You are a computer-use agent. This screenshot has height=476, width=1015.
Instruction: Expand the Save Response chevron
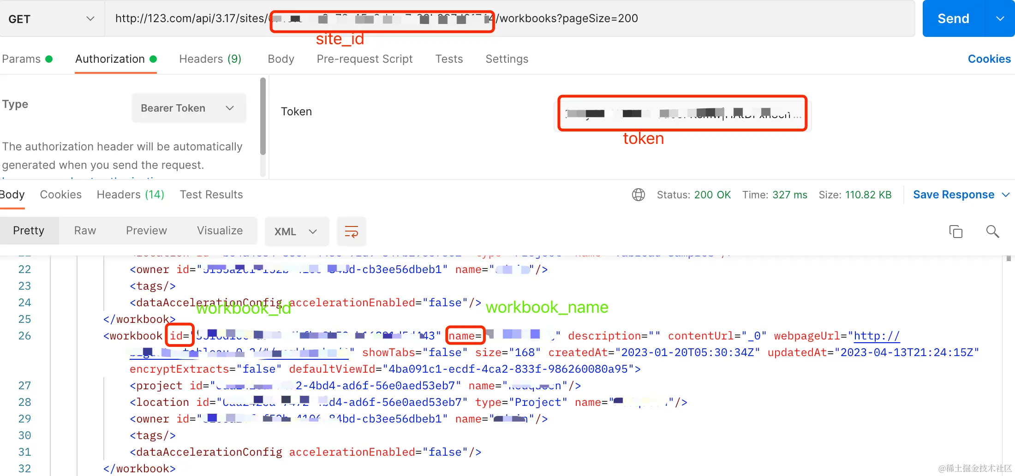[x=1006, y=195]
